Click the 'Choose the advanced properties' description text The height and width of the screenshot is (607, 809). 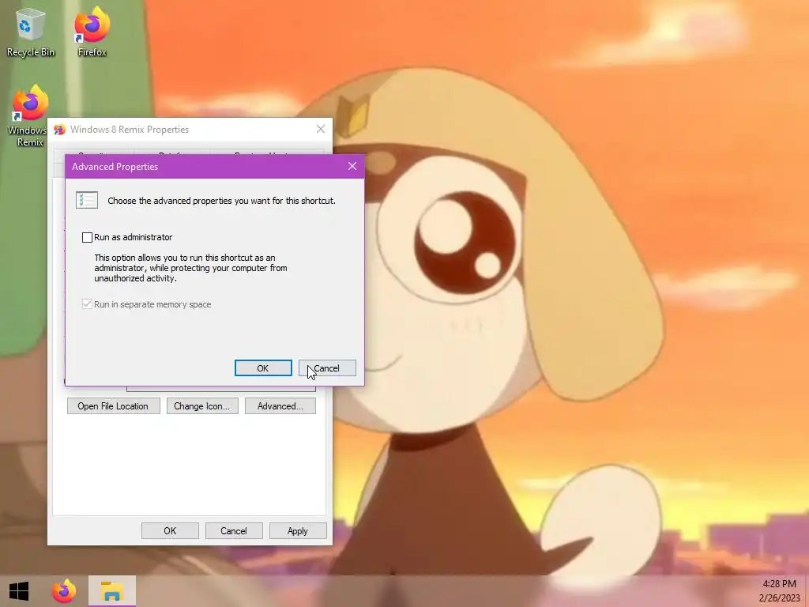coord(221,201)
